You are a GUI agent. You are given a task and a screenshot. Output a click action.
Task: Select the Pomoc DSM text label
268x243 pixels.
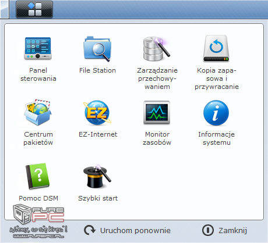pos(38,198)
